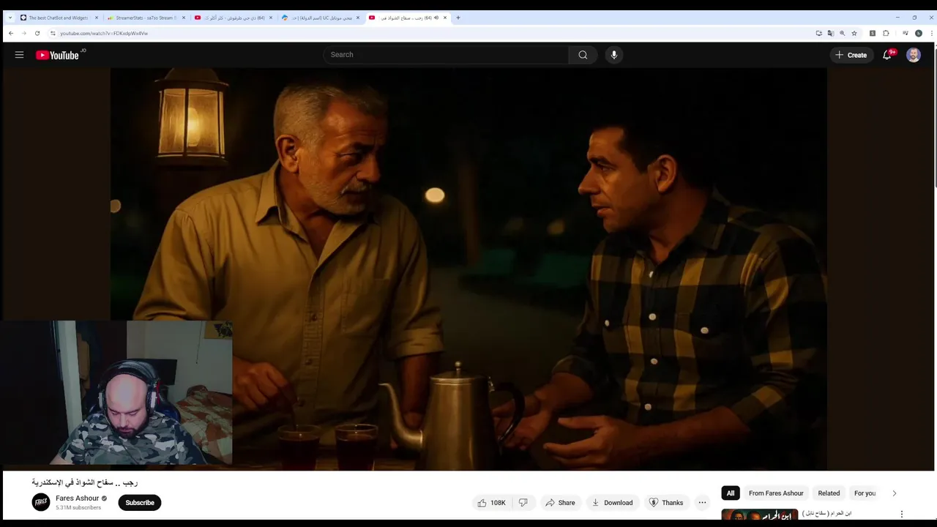
Task: Switch to The best ChatBot and Widgets tab
Action: pyautogui.click(x=59, y=18)
